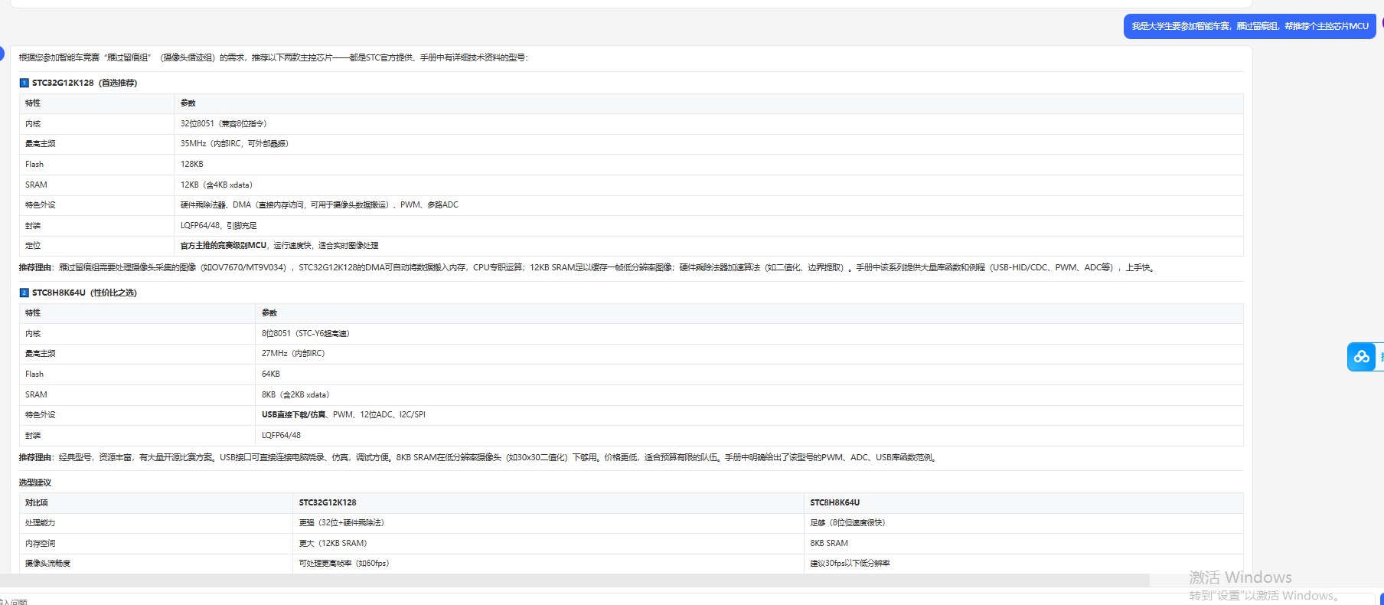Image resolution: width=1384 pixels, height=605 pixels.
Task: Select the cell 更强 (32位+硬件乘除法)
Action: 341,522
